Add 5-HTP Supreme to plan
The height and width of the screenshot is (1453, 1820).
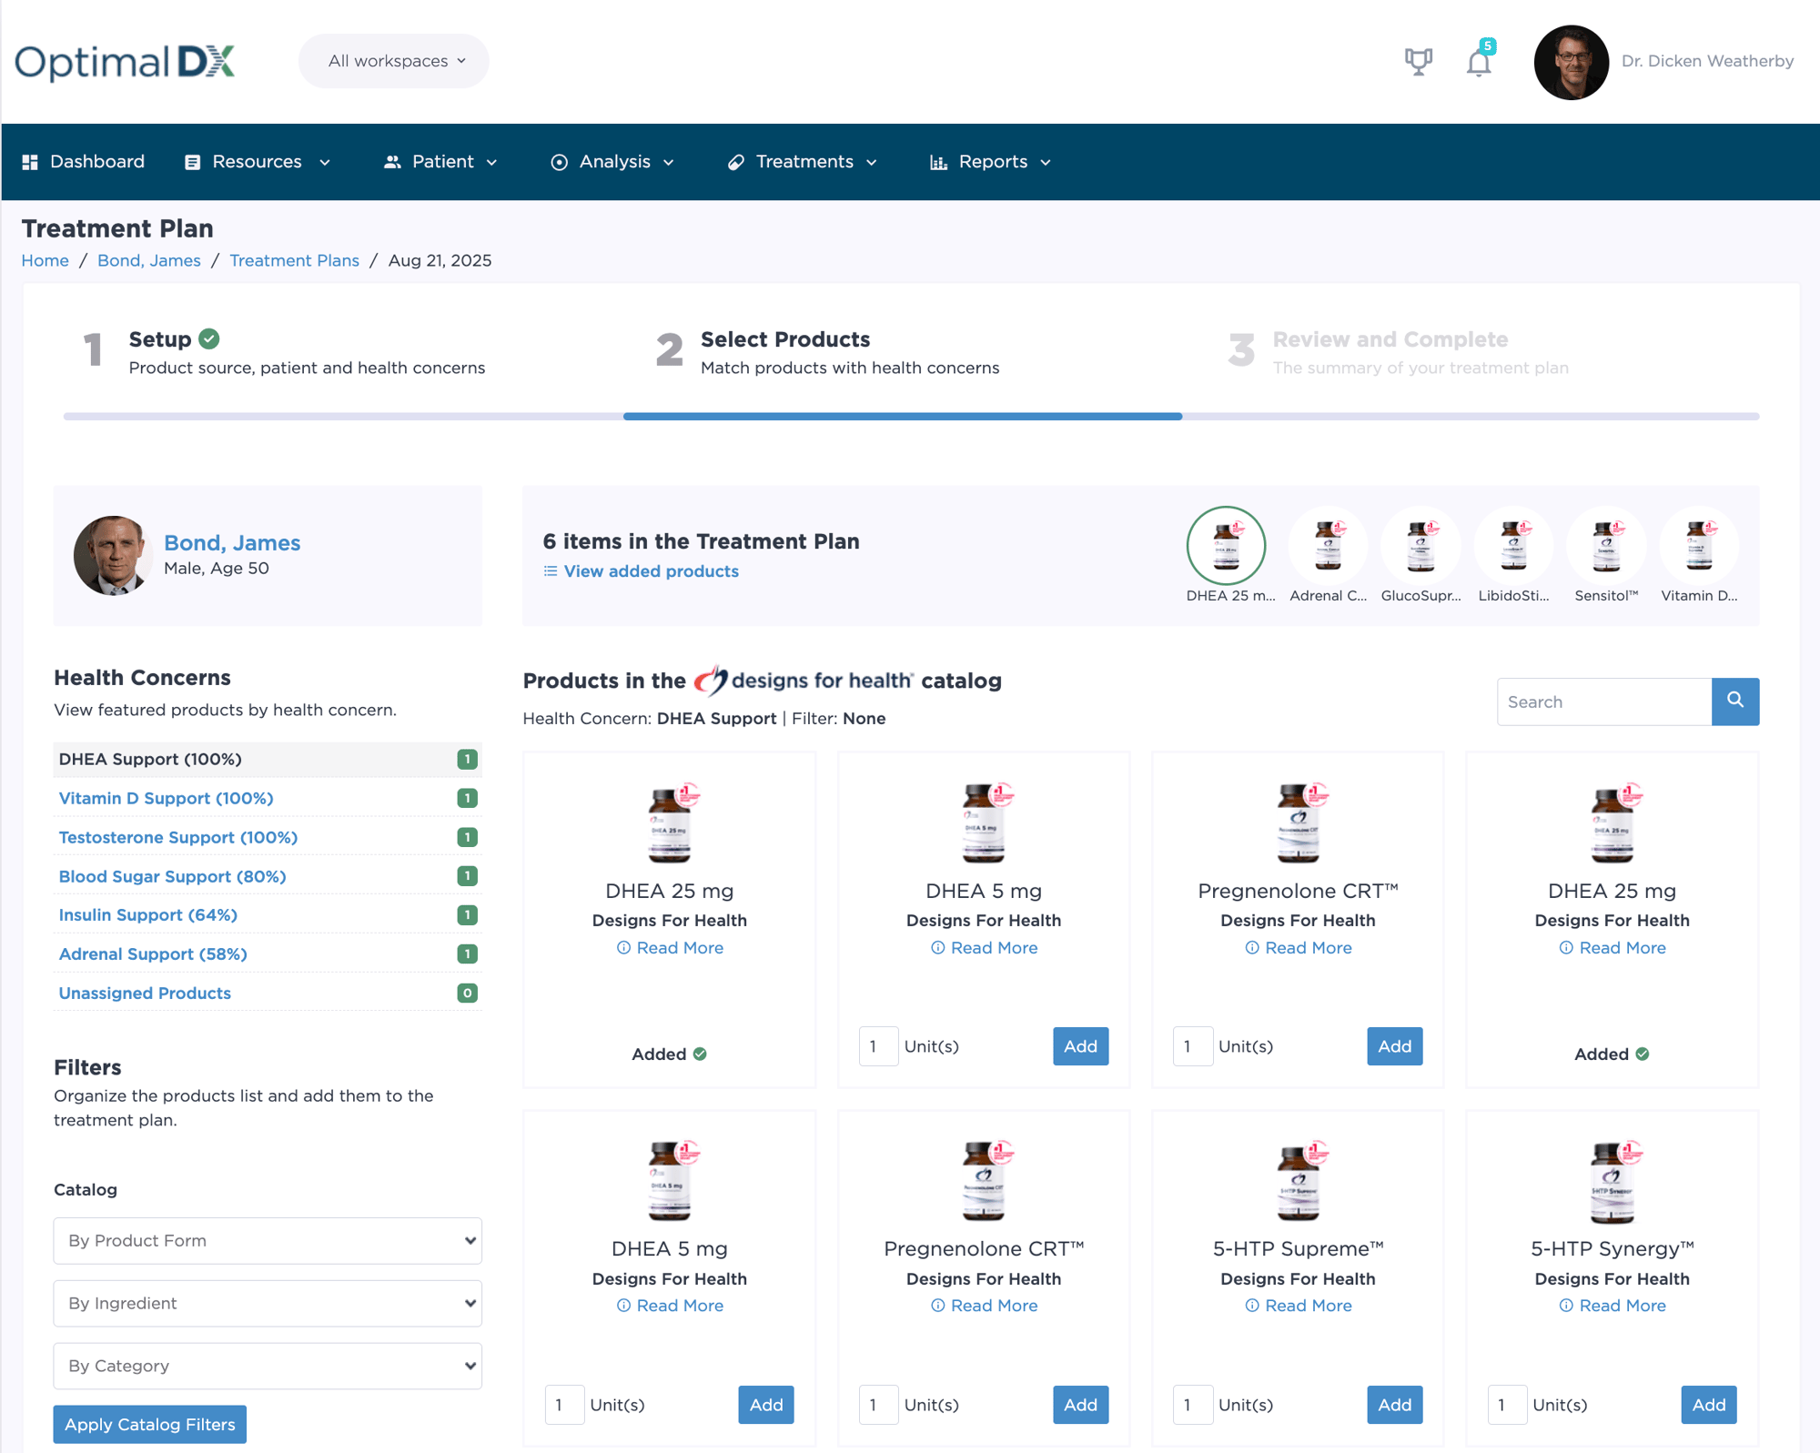[x=1394, y=1405]
